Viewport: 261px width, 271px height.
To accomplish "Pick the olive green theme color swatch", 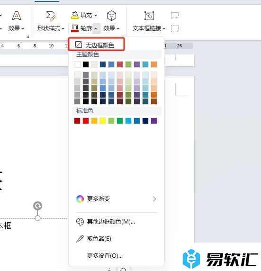I will [x=128, y=64].
